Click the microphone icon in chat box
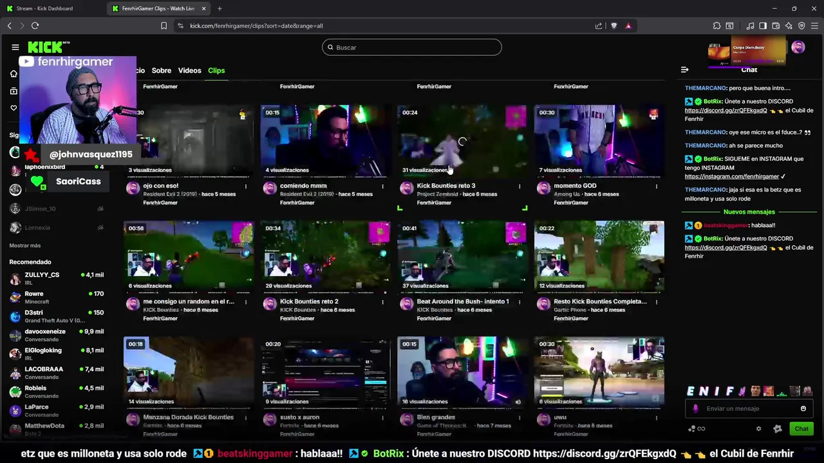The image size is (824, 463). 695,408
